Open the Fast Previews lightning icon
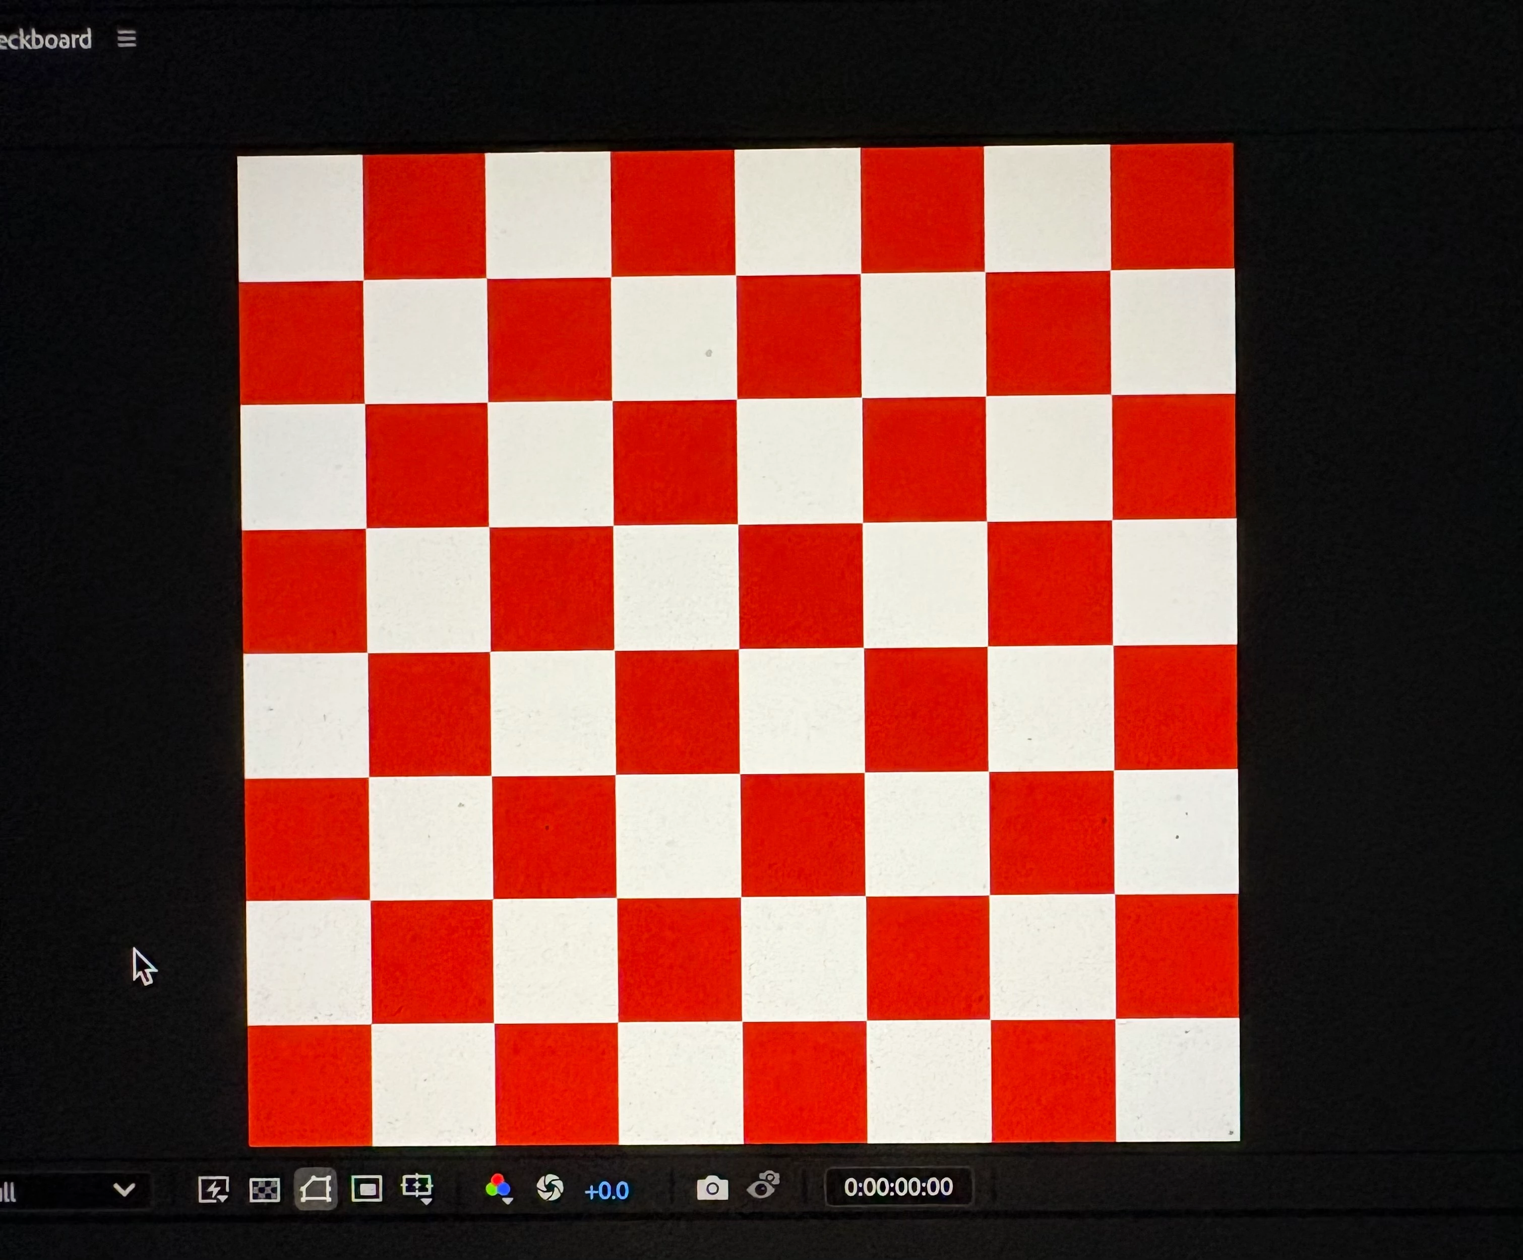This screenshot has width=1523, height=1260. tap(213, 1189)
